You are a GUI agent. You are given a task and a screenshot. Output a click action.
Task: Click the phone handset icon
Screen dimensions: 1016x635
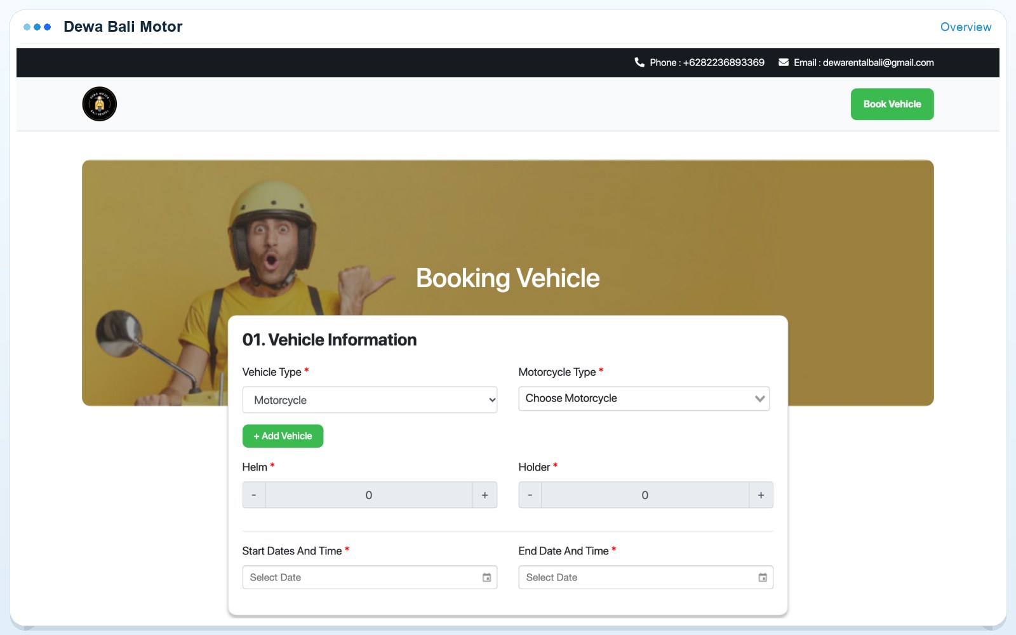pyautogui.click(x=639, y=62)
